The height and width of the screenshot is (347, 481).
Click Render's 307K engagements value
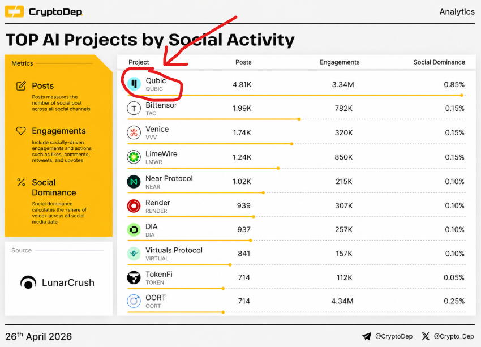(x=343, y=206)
